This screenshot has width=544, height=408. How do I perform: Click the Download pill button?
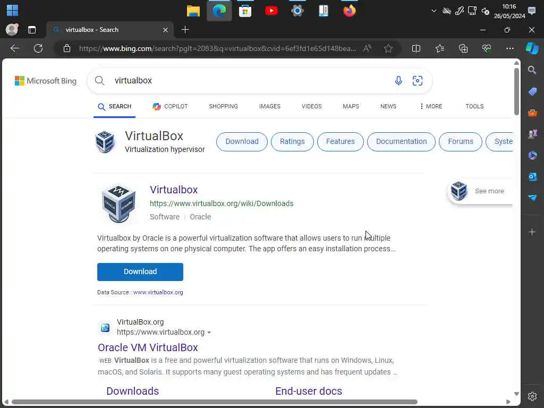click(242, 141)
